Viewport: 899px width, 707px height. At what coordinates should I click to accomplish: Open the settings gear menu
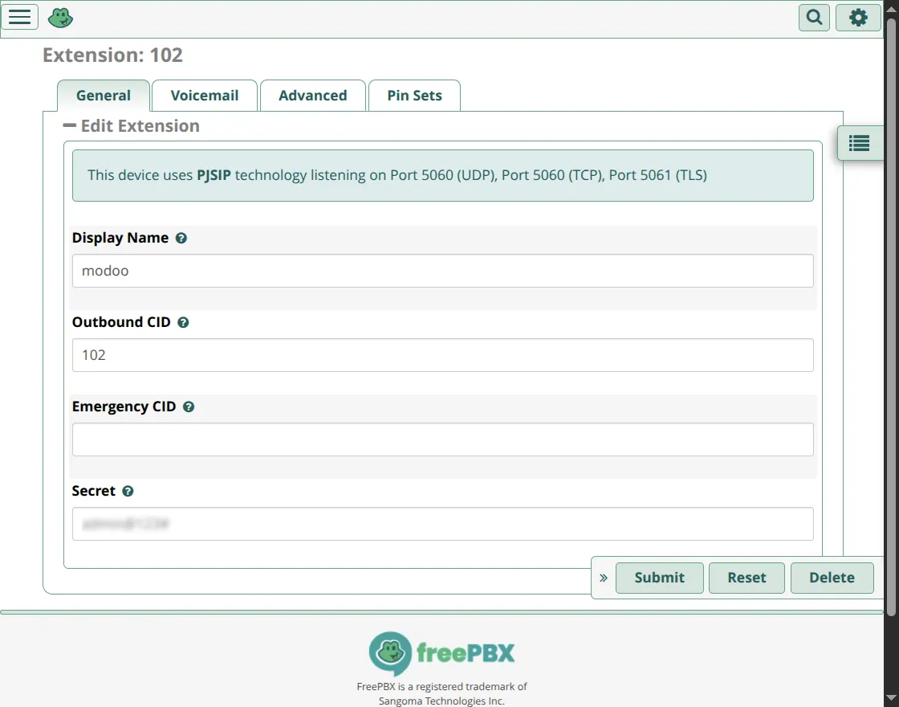[x=857, y=17]
